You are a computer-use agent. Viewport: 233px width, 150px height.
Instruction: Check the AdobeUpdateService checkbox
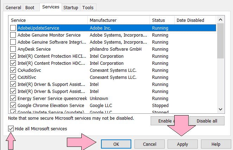tap(13, 28)
